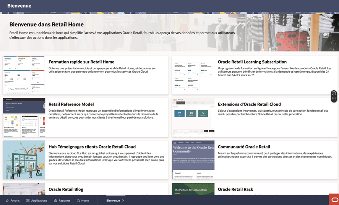
Task: Open Hub Témoignages clients Oracle Retail Cloud
Action: pos(92,147)
